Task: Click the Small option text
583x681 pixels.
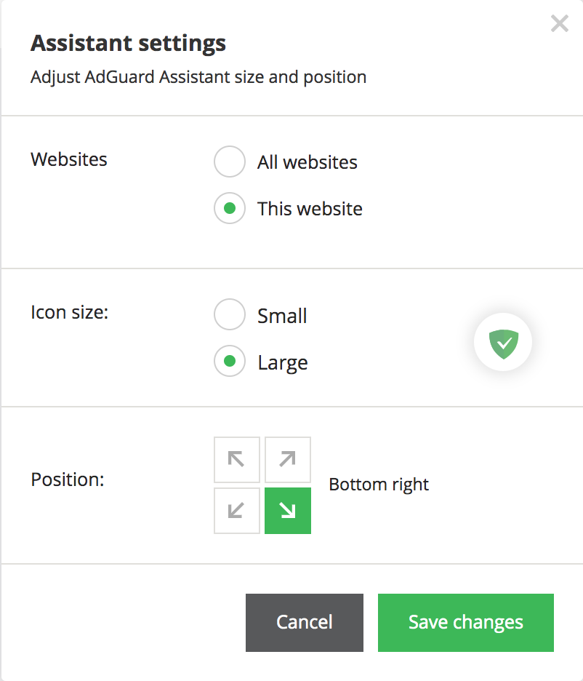Action: pos(282,316)
